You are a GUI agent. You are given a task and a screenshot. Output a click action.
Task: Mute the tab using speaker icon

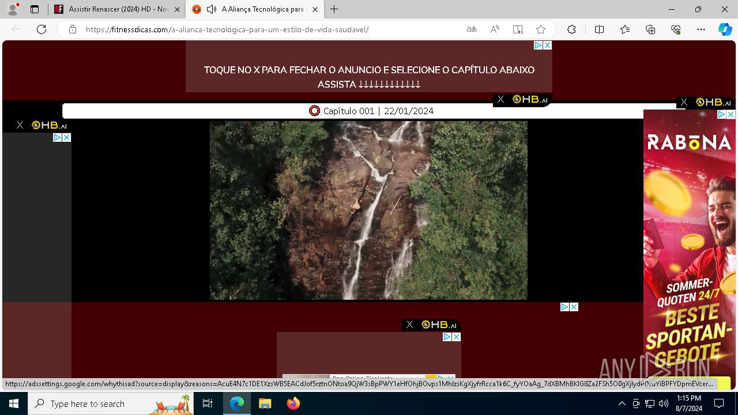point(212,9)
